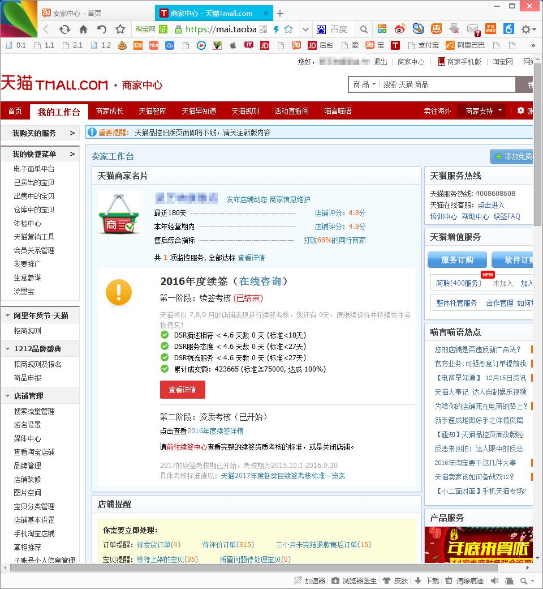Open the zoom magnifier dropdown in status bar
The width and height of the screenshot is (543, 589).
[527, 581]
